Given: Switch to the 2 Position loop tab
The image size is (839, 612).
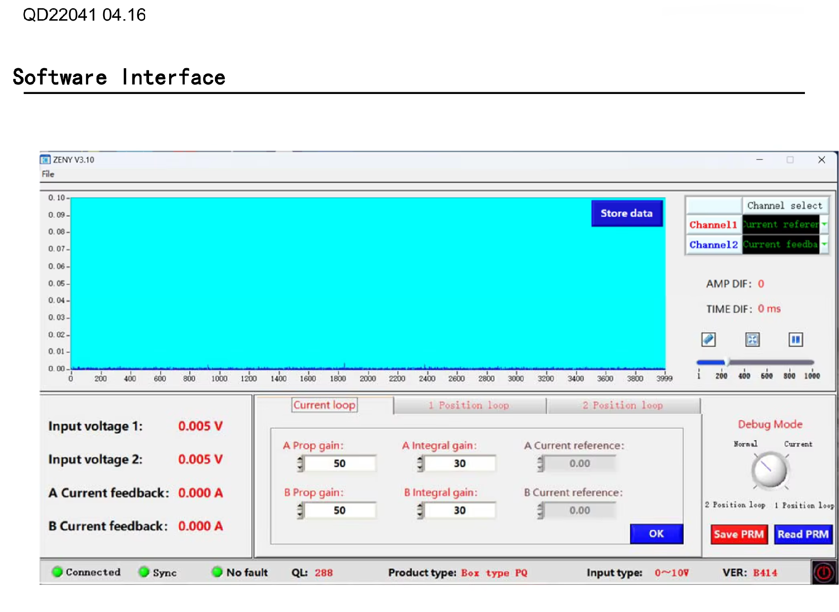Looking at the screenshot, I should tap(623, 405).
